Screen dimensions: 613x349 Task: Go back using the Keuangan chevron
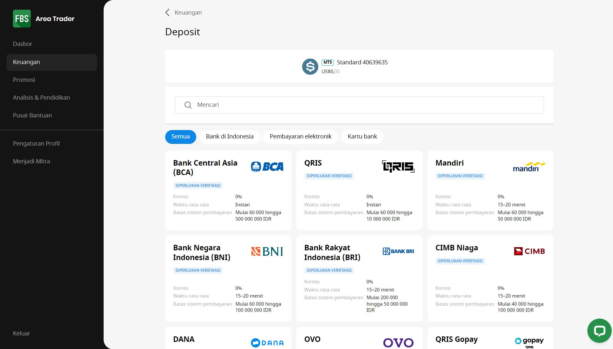(x=167, y=13)
